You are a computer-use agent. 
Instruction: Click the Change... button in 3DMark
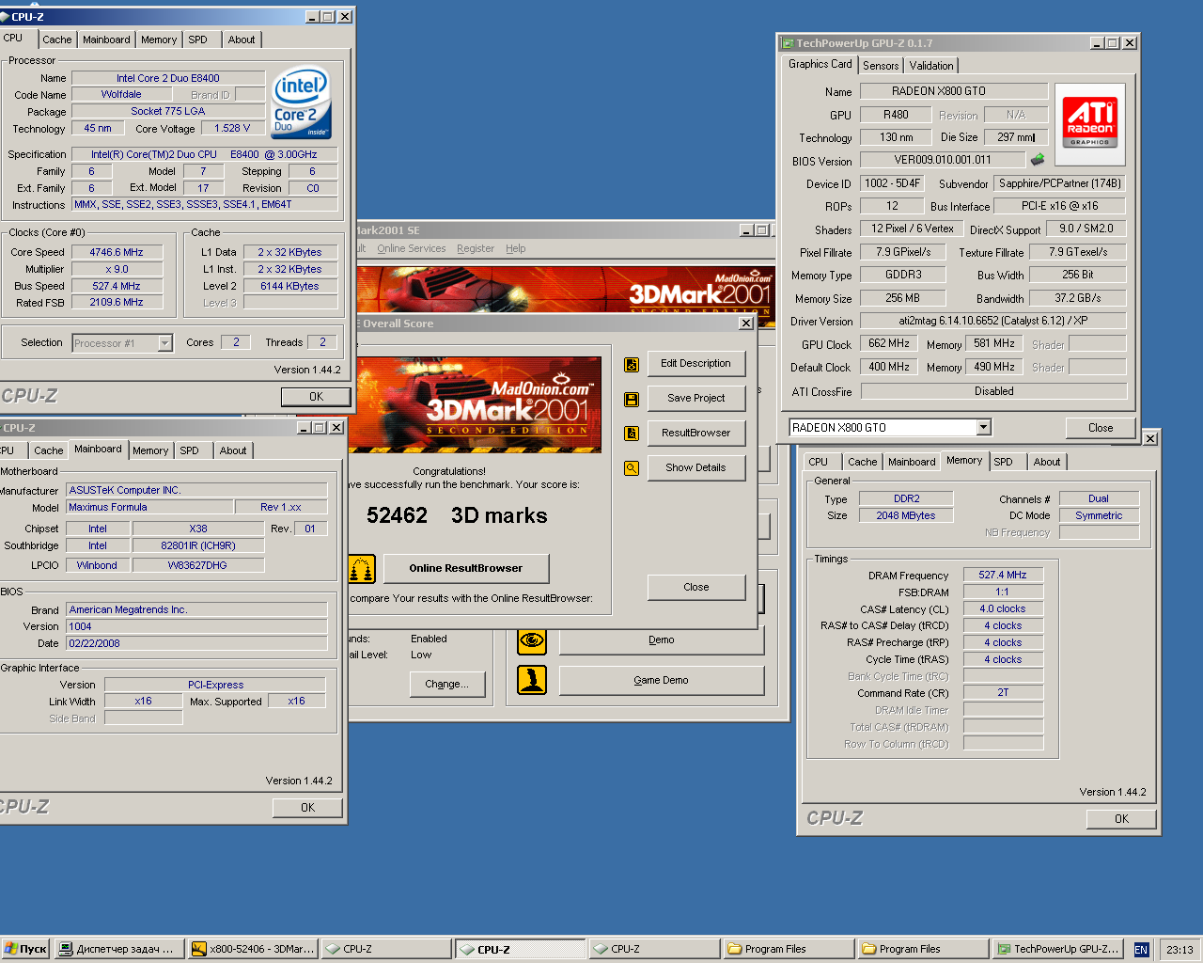[446, 684]
